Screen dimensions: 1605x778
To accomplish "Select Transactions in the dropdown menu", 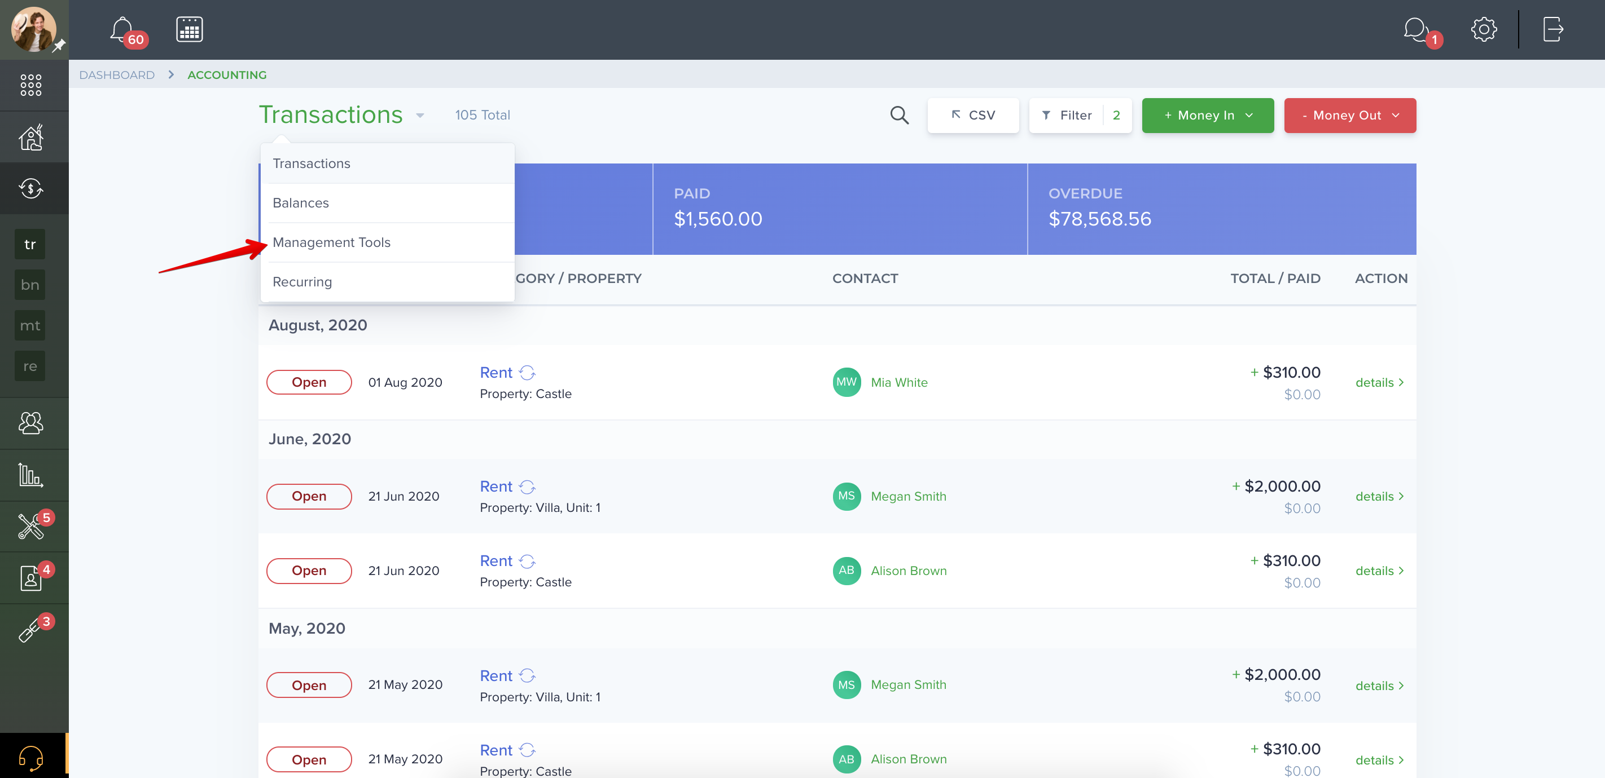I will tap(388, 163).
